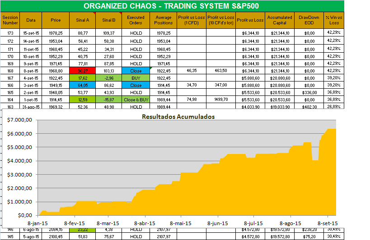Click the 8-set-15 chart axis label

(328, 223)
